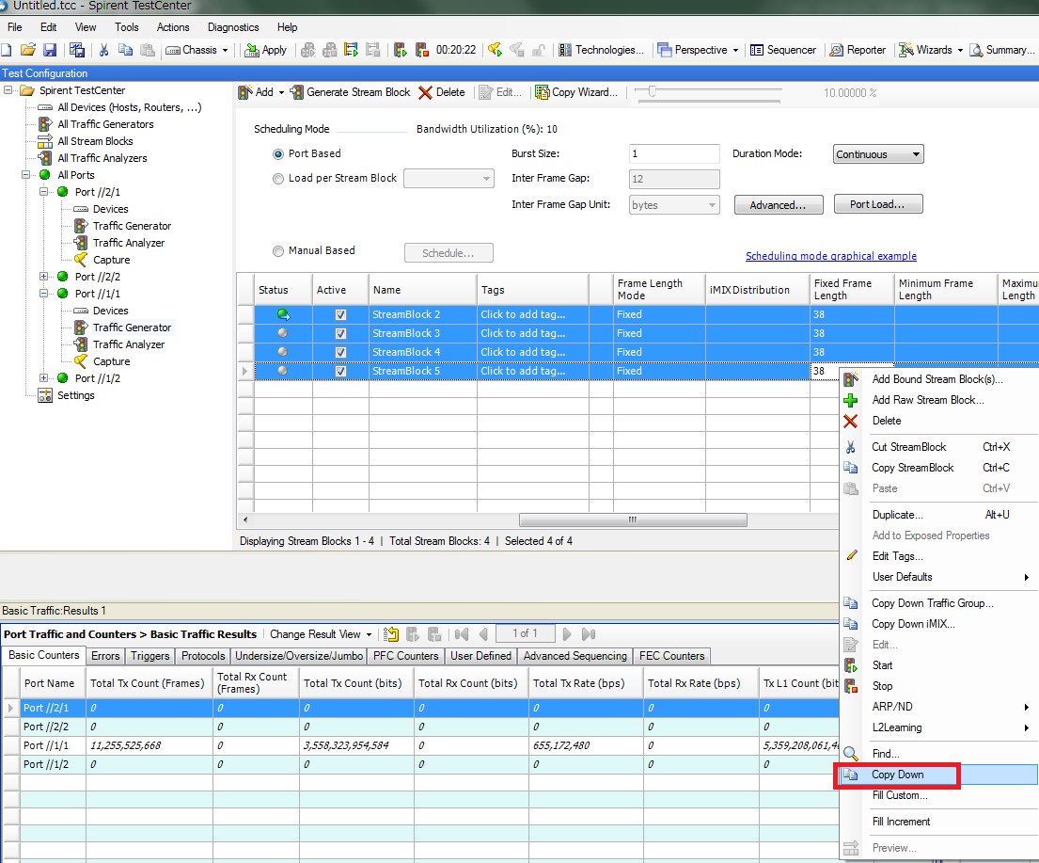
Task: Open the Duration Mode Continuous dropdown
Action: click(878, 154)
